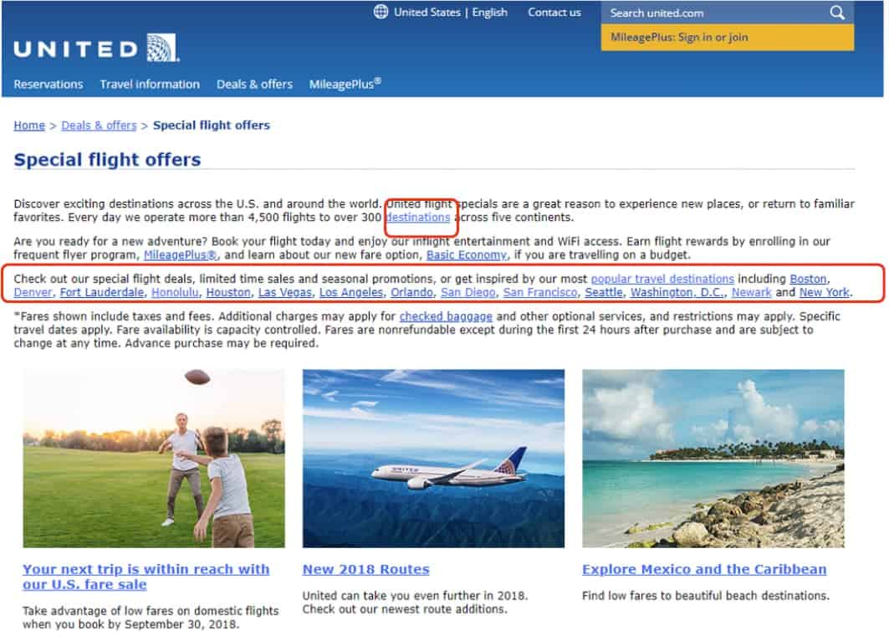The height and width of the screenshot is (641, 889).
Task: Open Las Vegas destination link
Action: click(x=284, y=293)
